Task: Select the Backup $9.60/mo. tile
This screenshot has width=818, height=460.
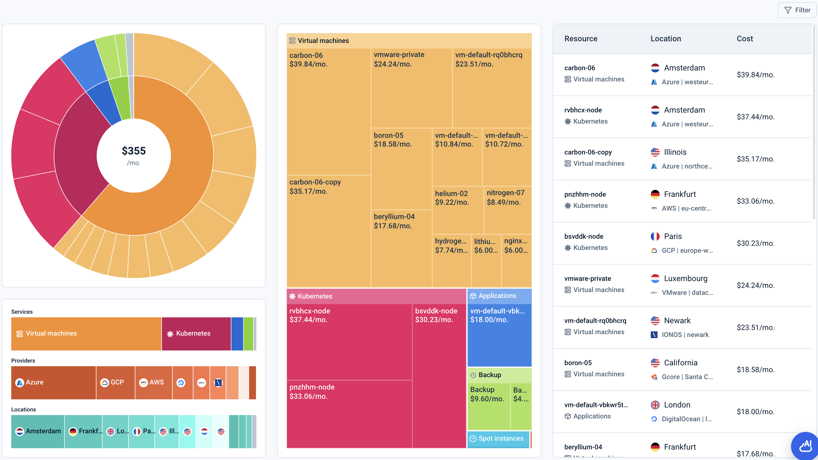Action: click(489, 406)
